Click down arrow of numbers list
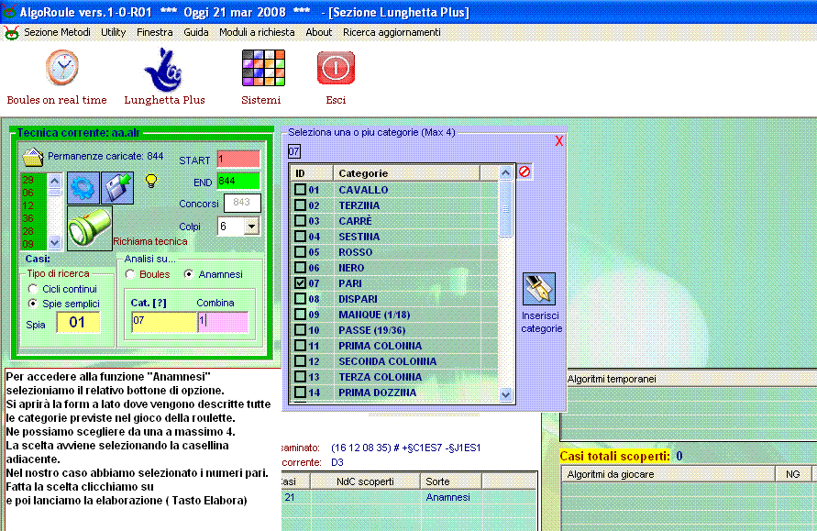The width and height of the screenshot is (817, 531). pos(55,242)
